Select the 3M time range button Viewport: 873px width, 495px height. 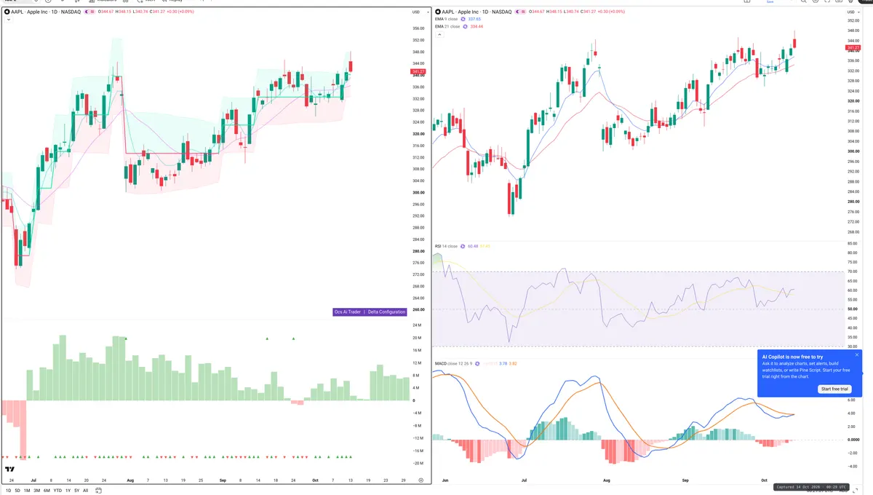[x=37, y=491]
